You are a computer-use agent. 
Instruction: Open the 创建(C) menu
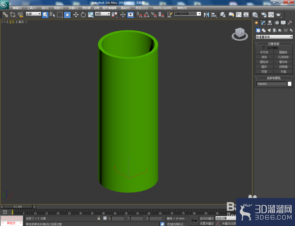73,8
